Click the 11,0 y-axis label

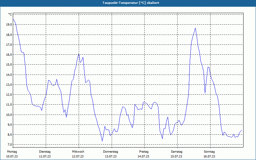[x=9, y=105]
